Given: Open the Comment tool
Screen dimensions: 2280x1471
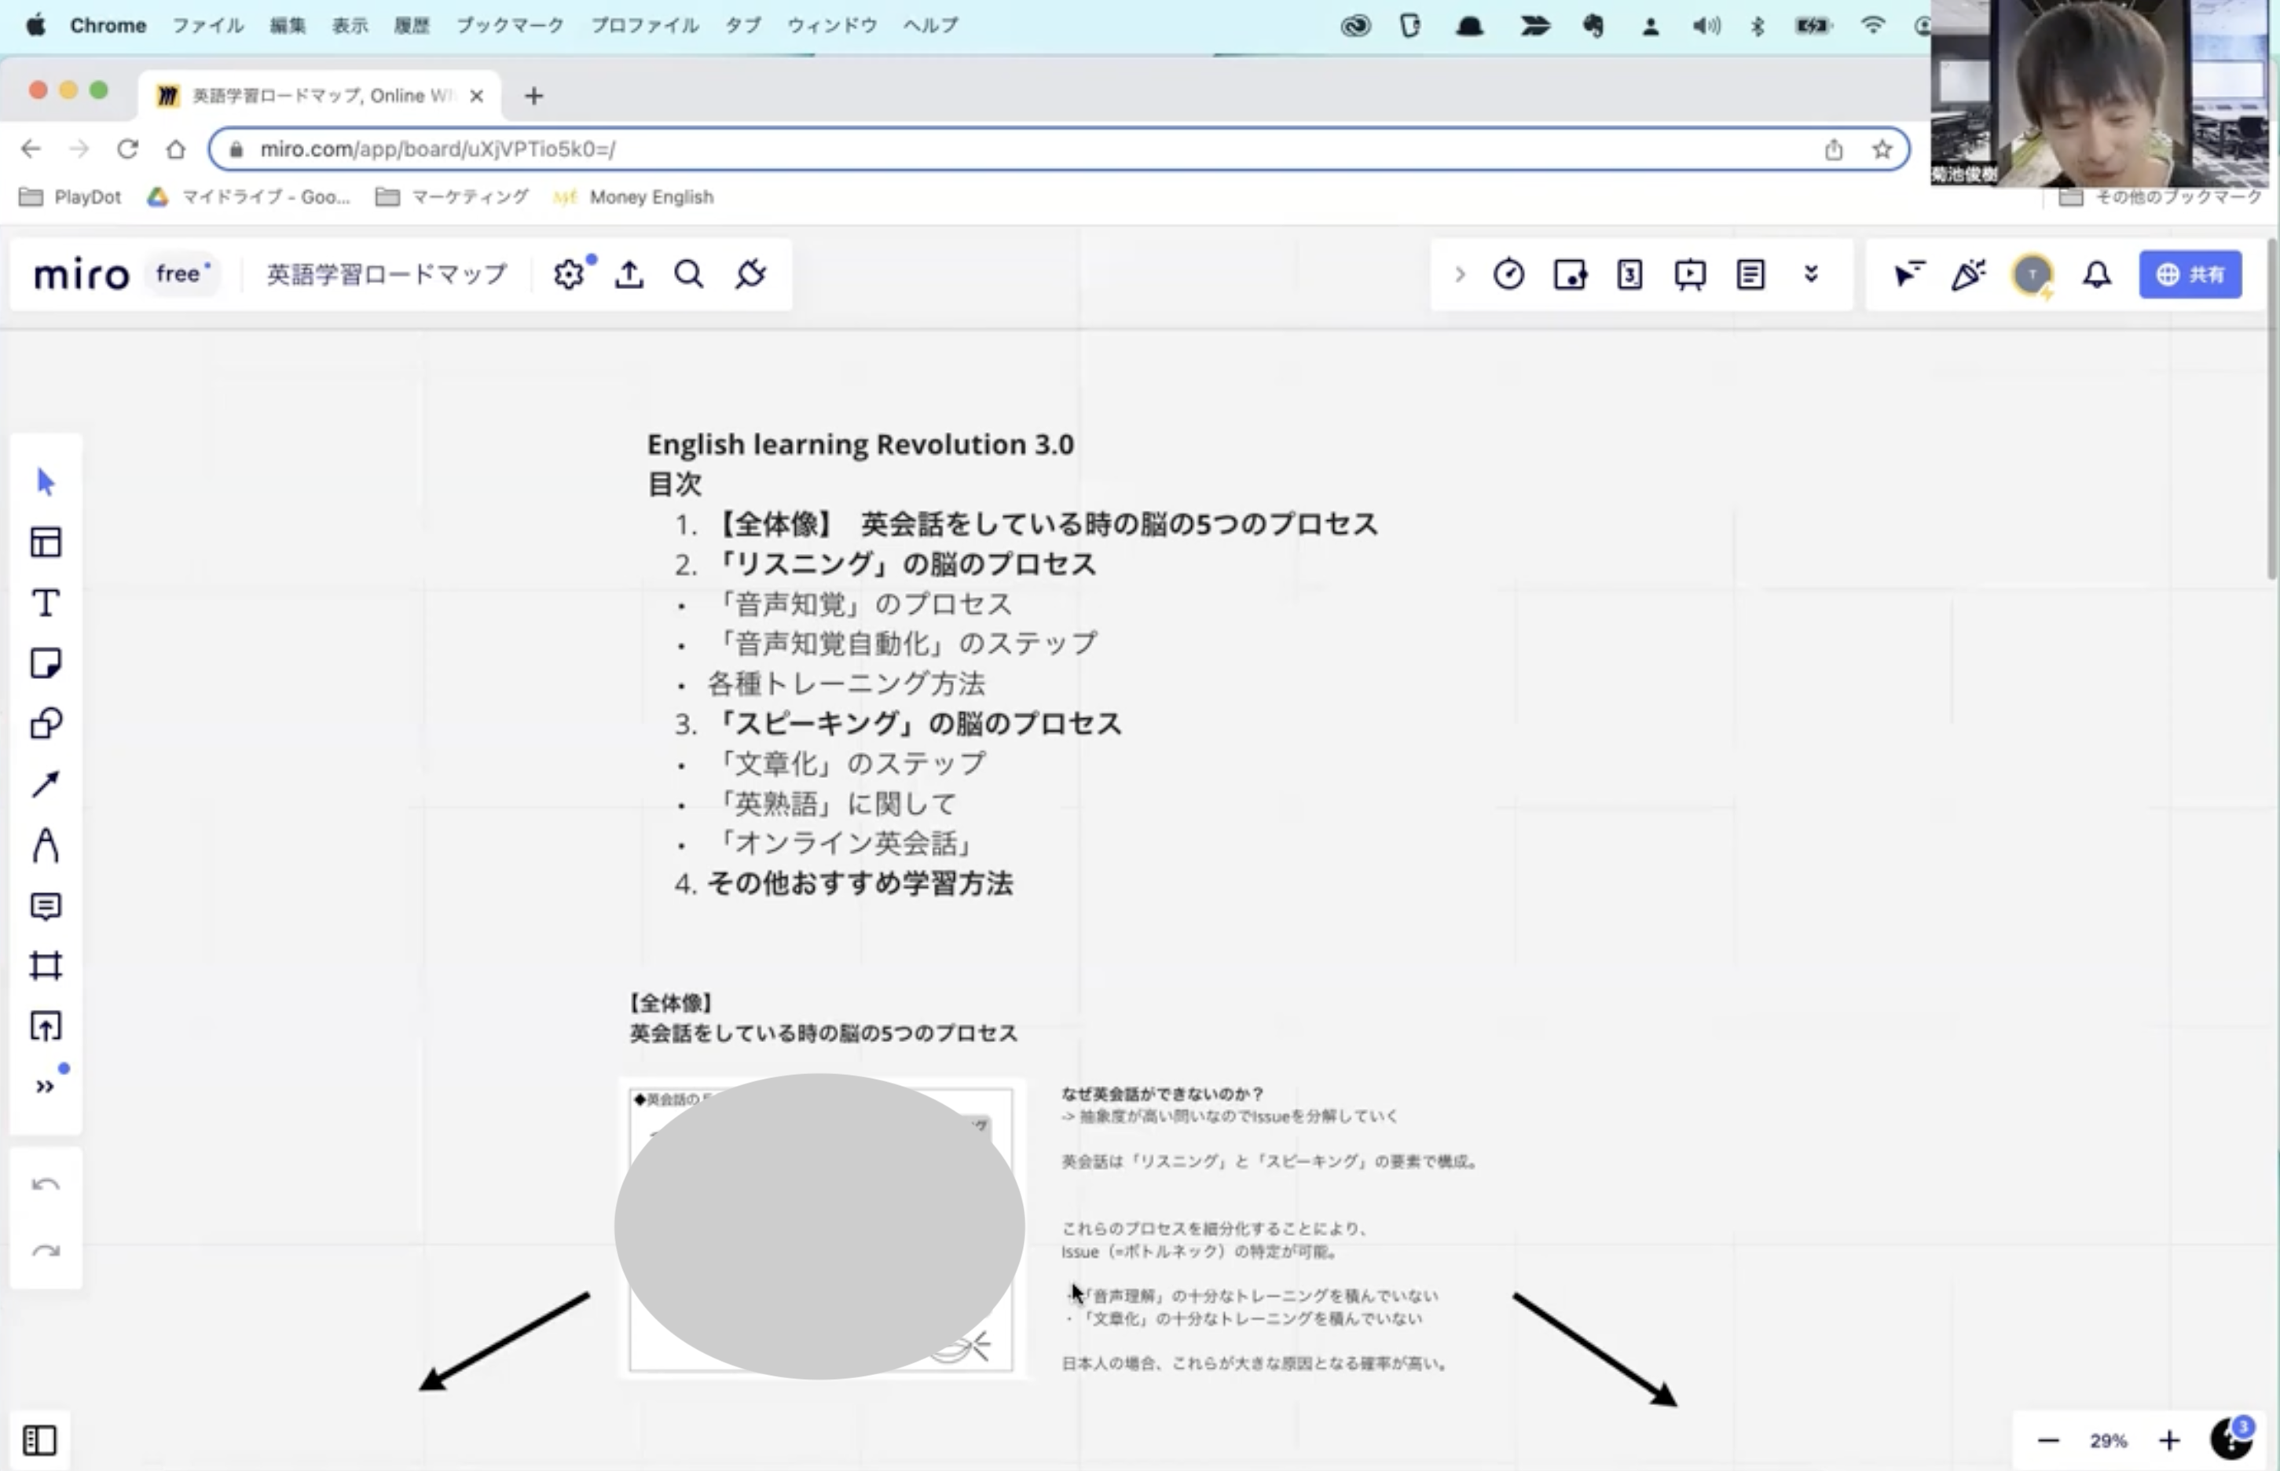Looking at the screenshot, I should click(46, 905).
